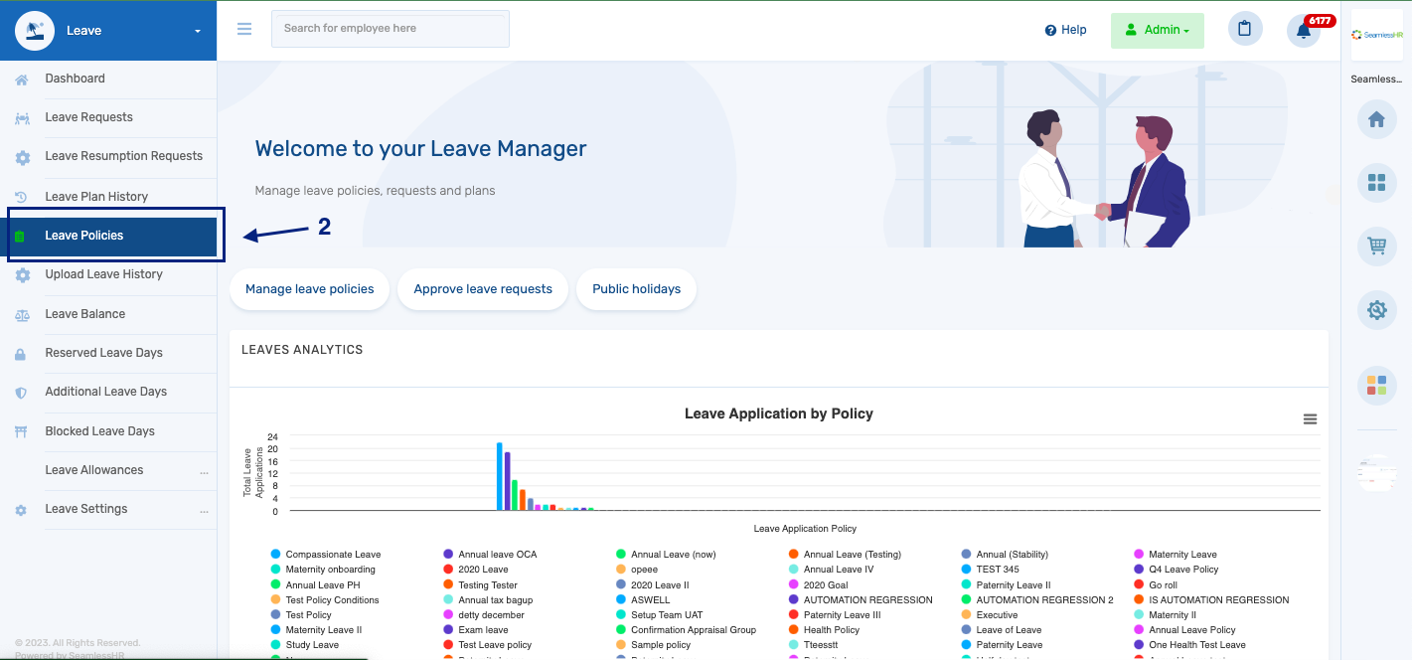Select Leave Allowances menu item
This screenshot has height=660, width=1412.
pyautogui.click(x=94, y=470)
